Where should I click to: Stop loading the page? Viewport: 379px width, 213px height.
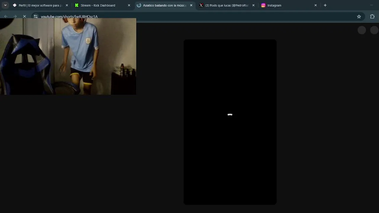point(25,17)
